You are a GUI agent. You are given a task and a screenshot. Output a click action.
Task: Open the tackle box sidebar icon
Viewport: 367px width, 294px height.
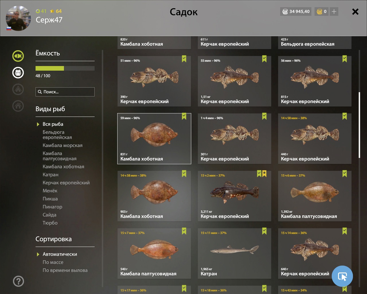(18, 72)
